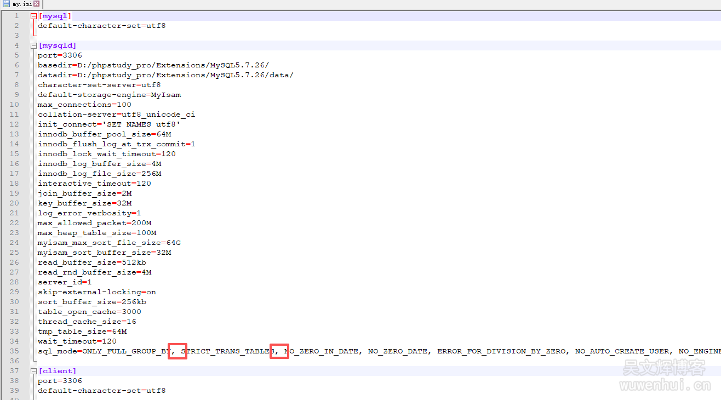
Task: Click the red-boxed comma after STRICT_TRANS_TABLES
Action: tap(277, 352)
